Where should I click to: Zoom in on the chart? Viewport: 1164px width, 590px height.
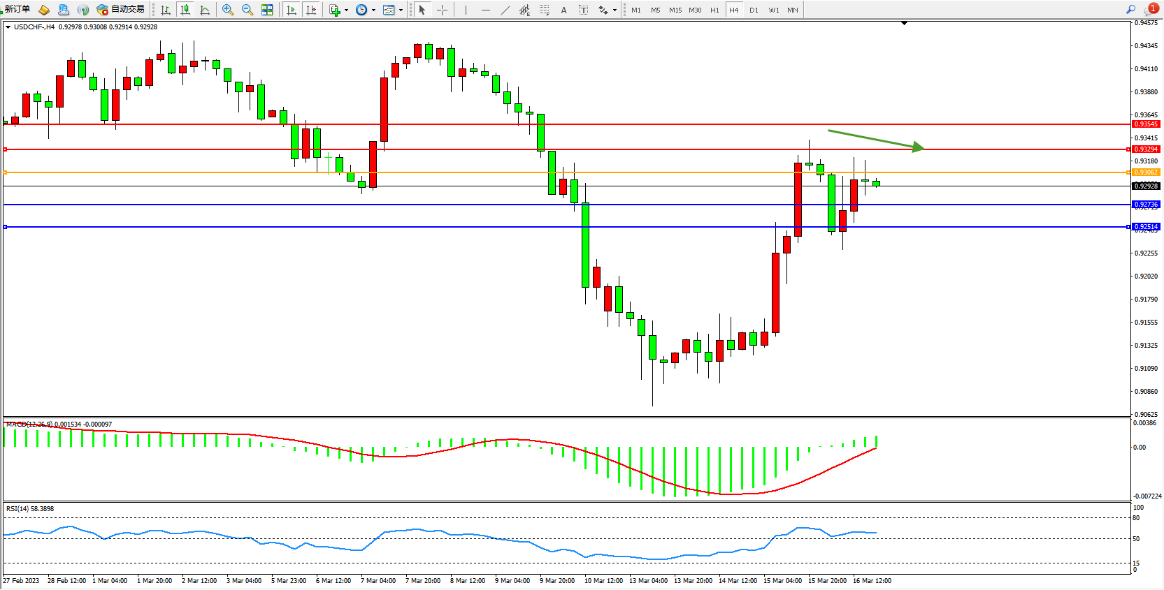(x=227, y=10)
